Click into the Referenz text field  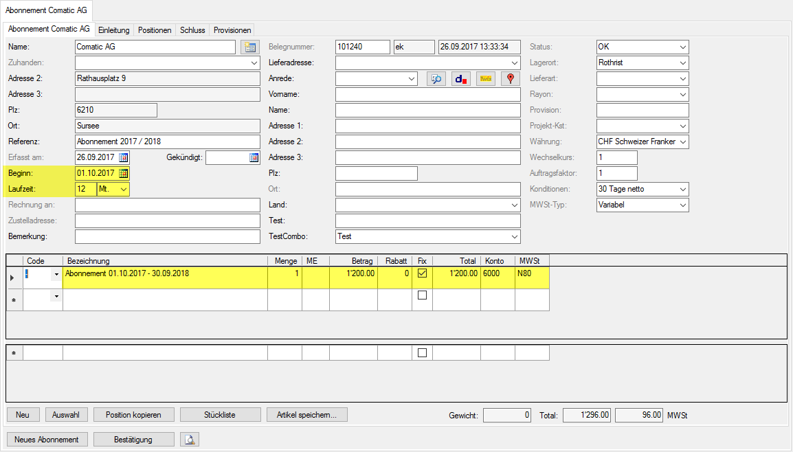click(x=167, y=142)
